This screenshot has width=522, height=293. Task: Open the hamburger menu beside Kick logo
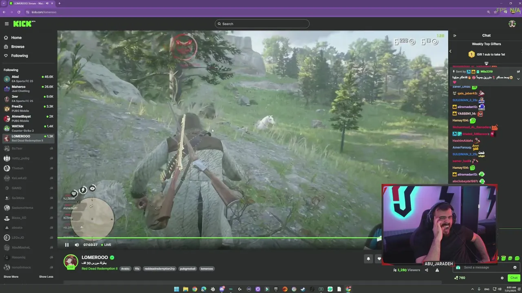[x=7, y=24]
